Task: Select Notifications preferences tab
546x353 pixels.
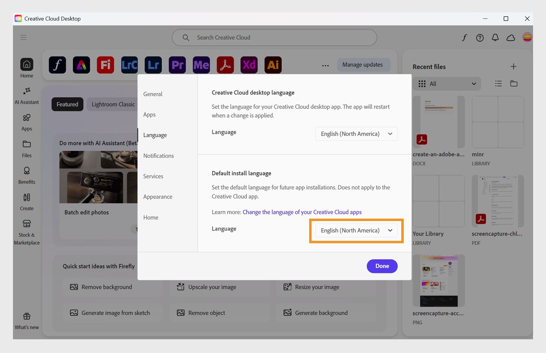Action: click(159, 156)
